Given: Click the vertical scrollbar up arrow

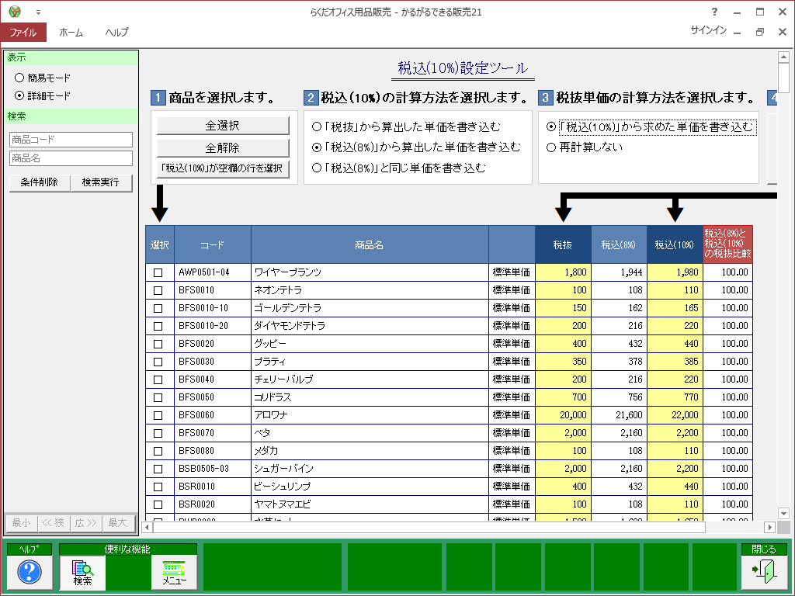Looking at the screenshot, I should (783, 57).
